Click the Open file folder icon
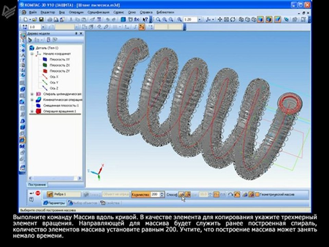The image size is (329, 247). 35,20
